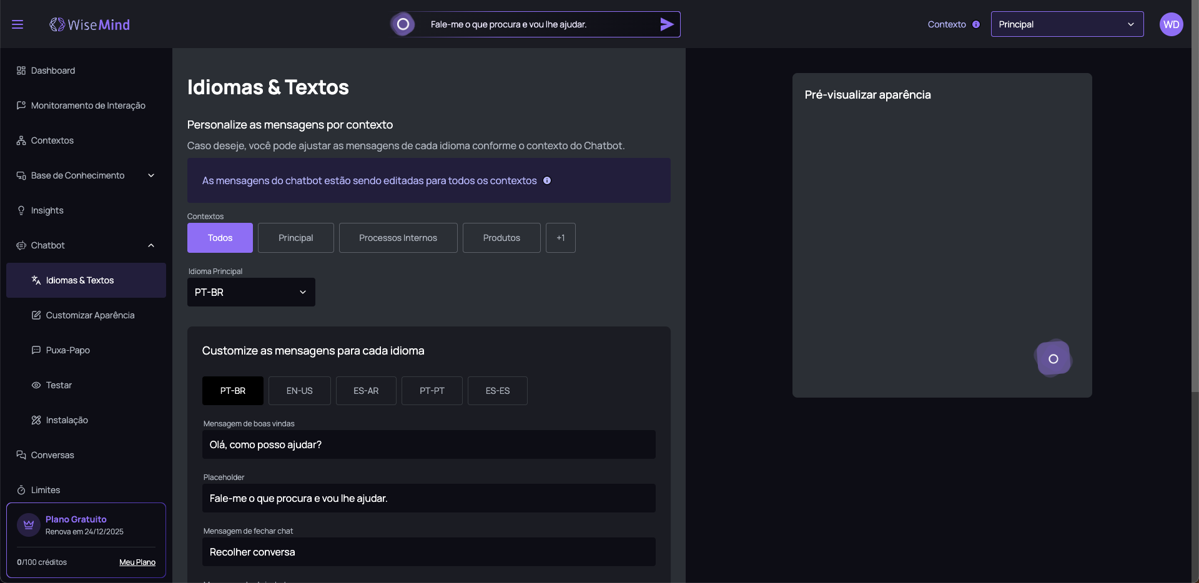
Task: Open the hamburger menu icon
Action: coord(17,24)
